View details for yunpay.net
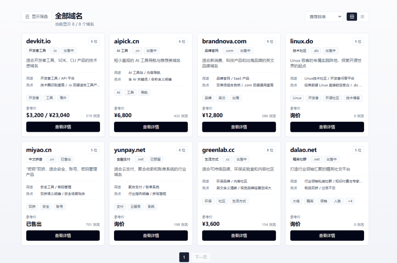 click(151, 235)
